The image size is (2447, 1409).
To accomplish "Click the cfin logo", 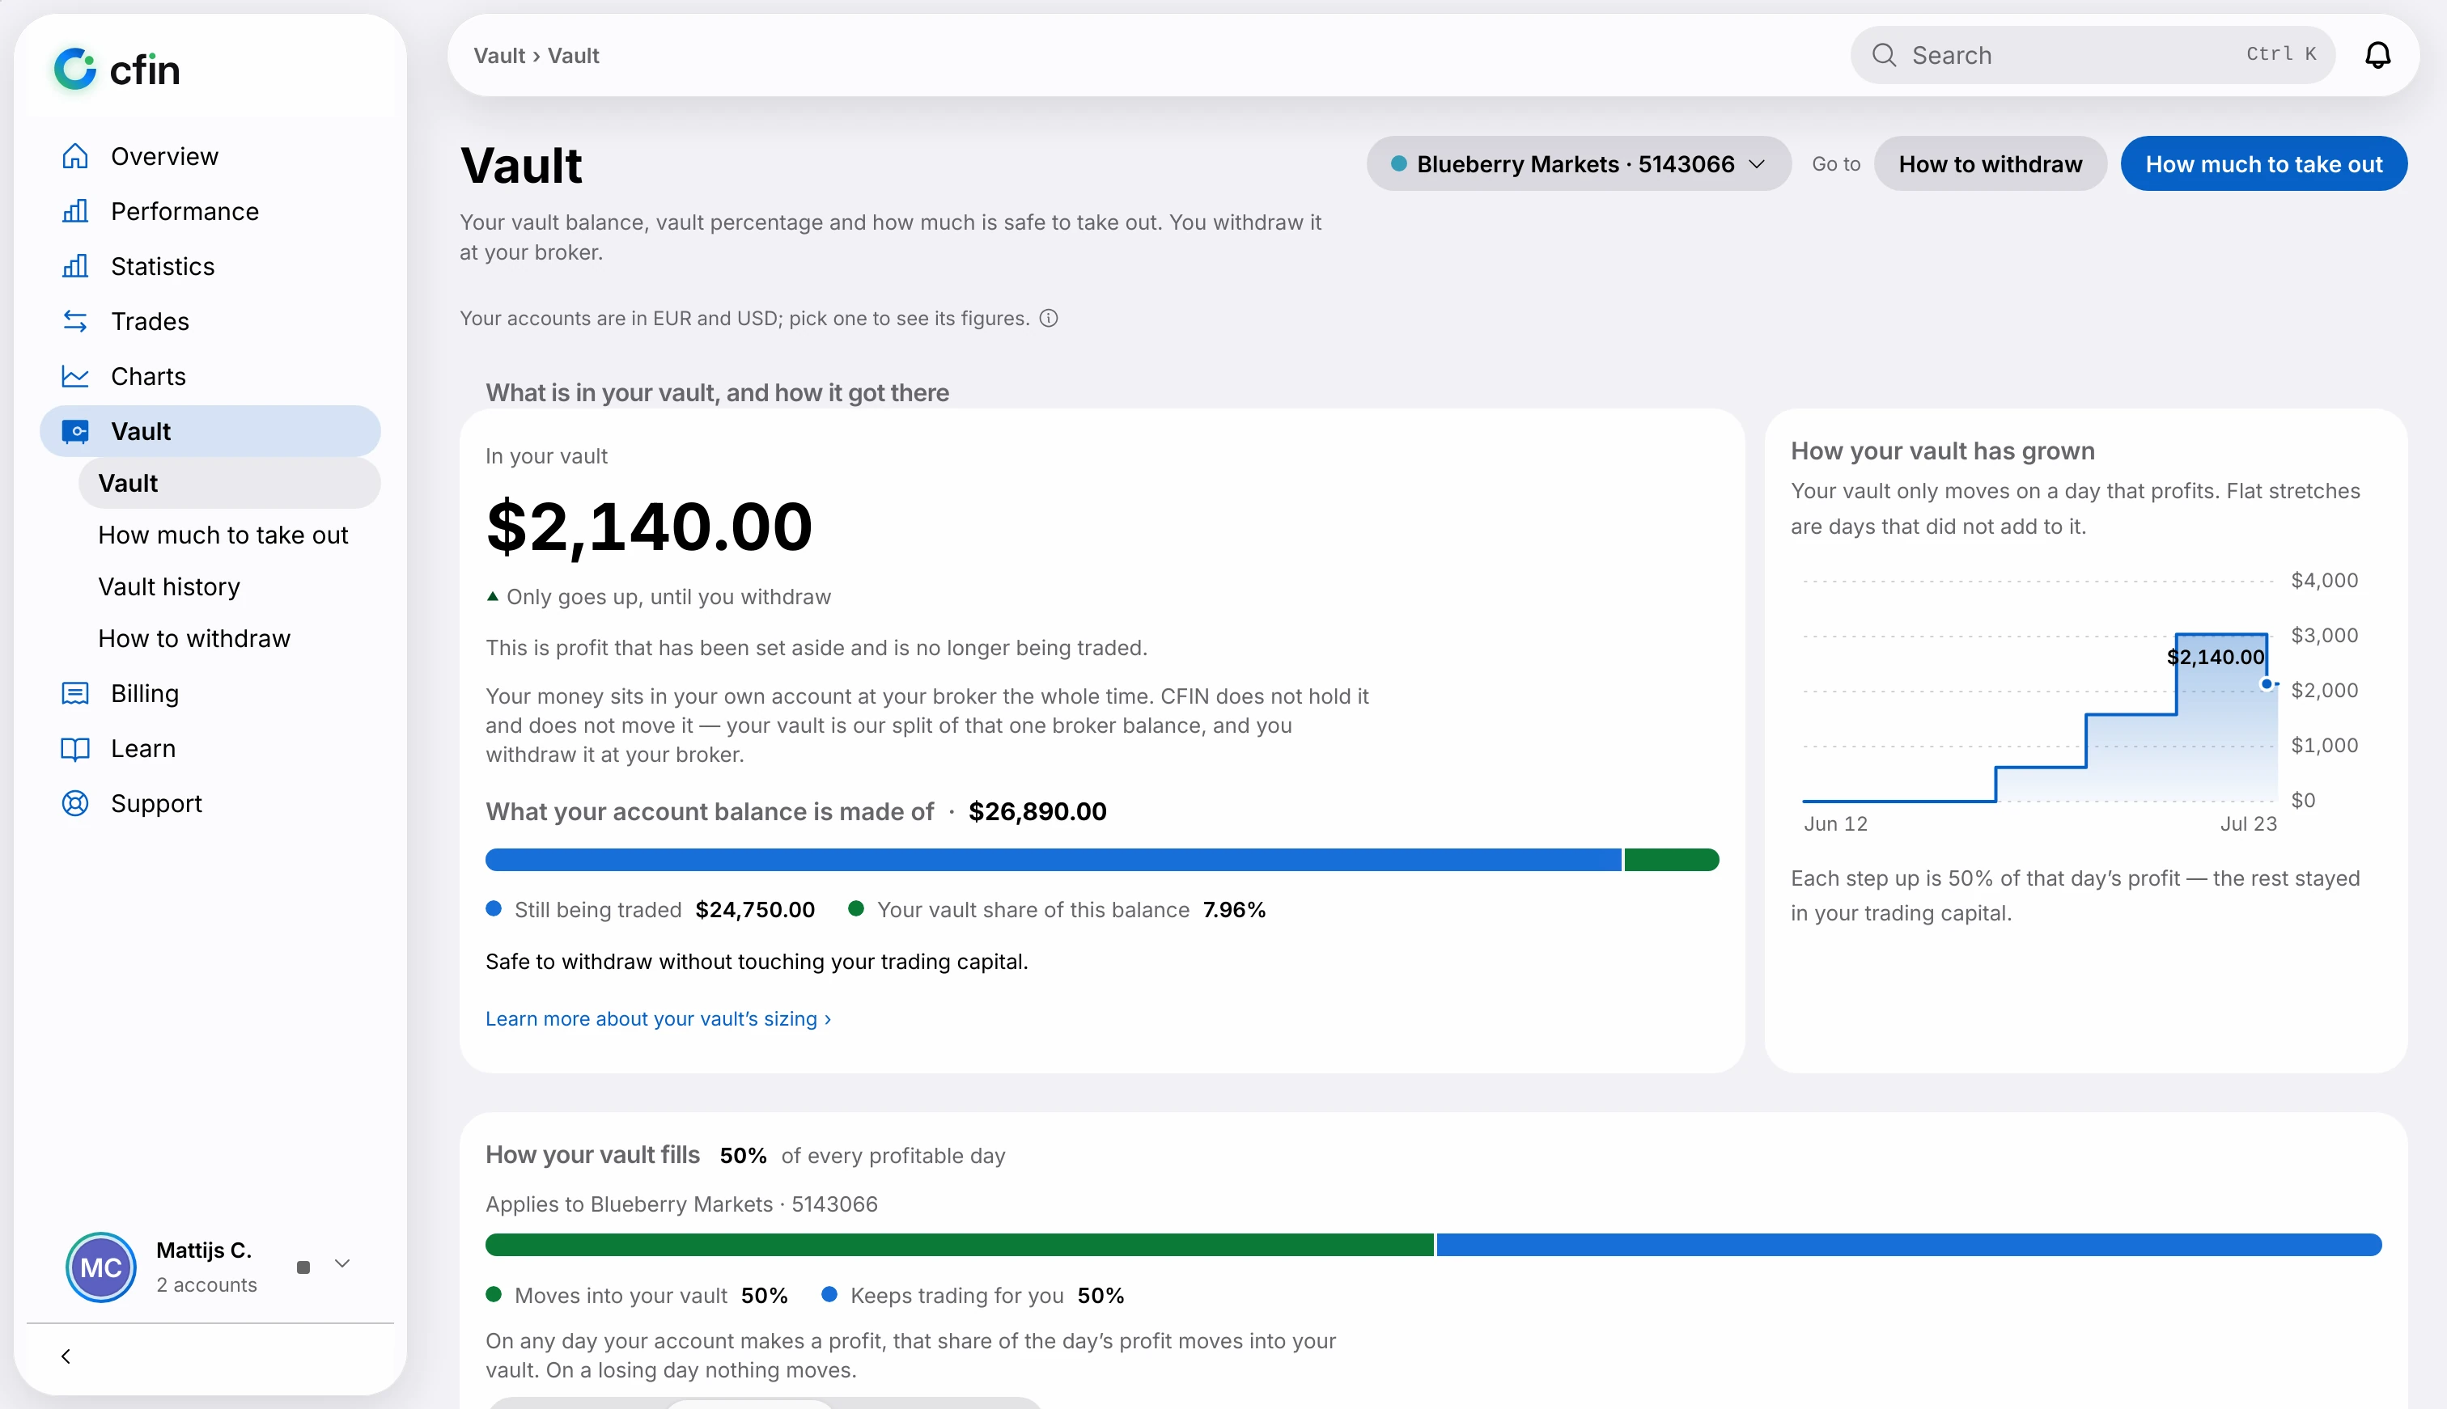I will click(117, 69).
